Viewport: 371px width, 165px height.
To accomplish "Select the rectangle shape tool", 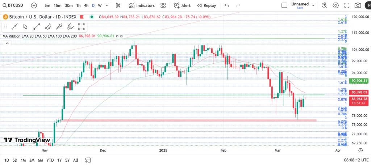I will pos(81,27).
